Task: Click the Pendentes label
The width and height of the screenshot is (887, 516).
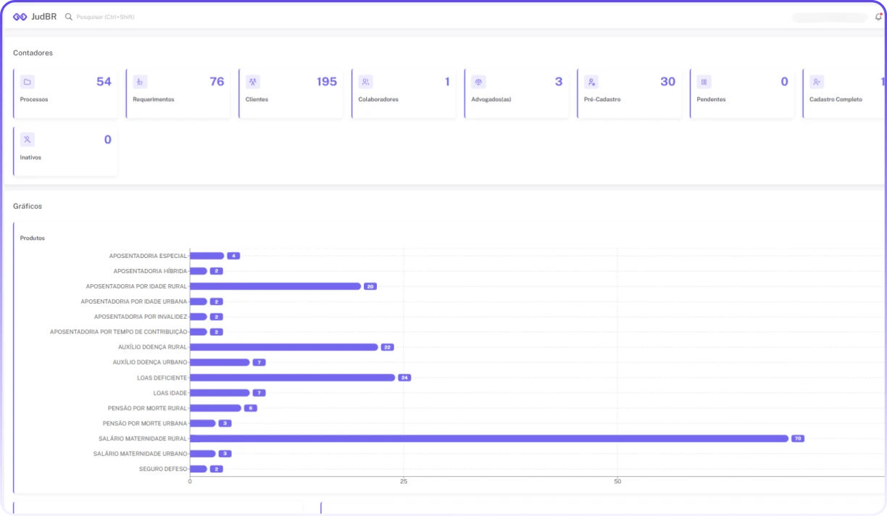Action: 711,99
